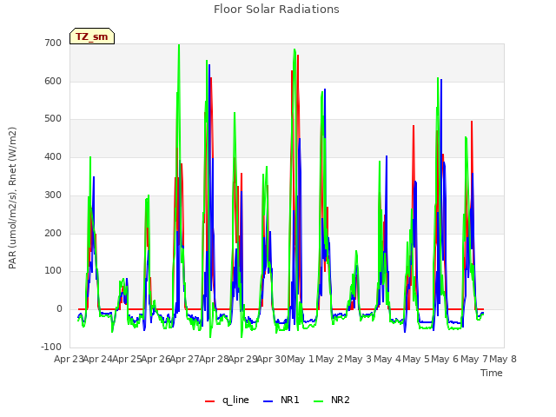556x417 pixels.
Task: Click the y-axis tick 300
Action: click(53, 195)
